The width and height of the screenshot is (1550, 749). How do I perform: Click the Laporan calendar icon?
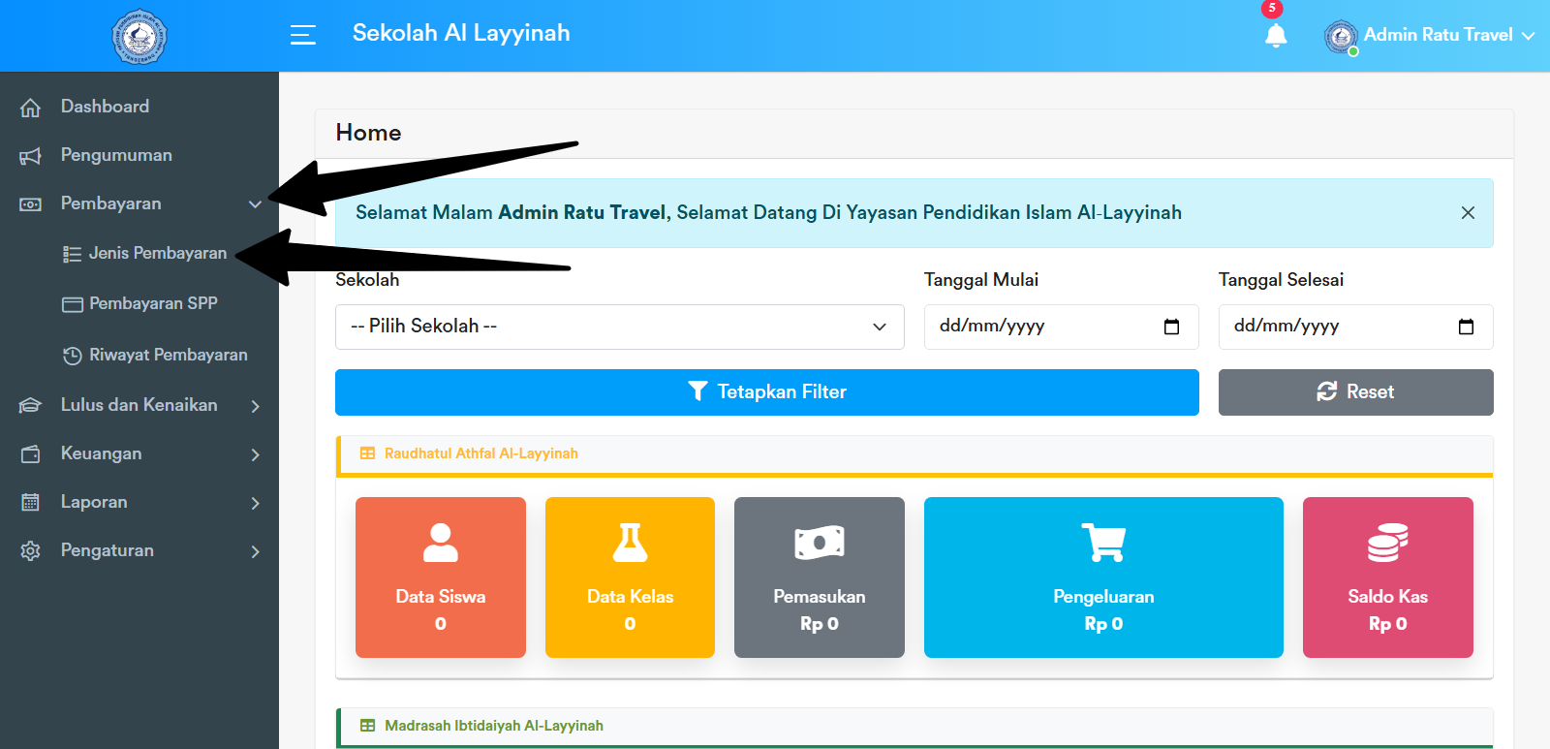tap(31, 502)
